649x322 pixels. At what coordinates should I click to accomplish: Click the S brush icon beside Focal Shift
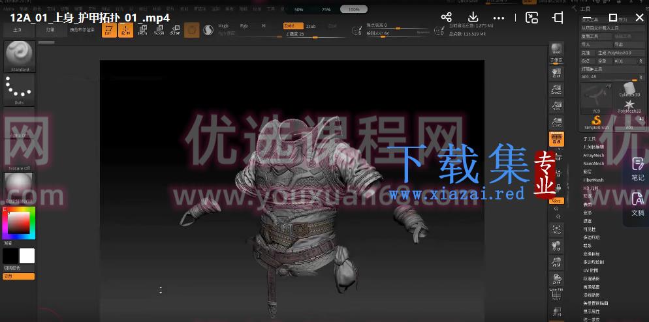click(x=356, y=30)
